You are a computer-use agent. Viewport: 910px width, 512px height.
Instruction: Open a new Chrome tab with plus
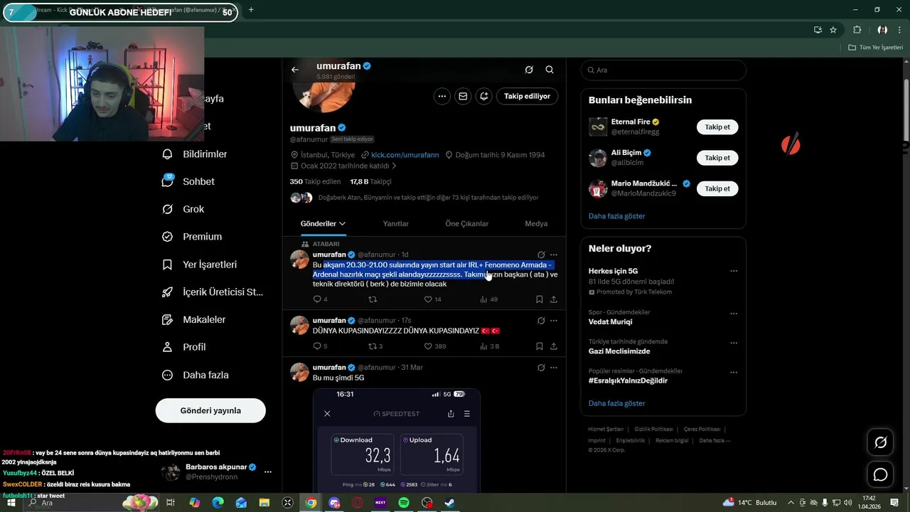[x=251, y=10]
